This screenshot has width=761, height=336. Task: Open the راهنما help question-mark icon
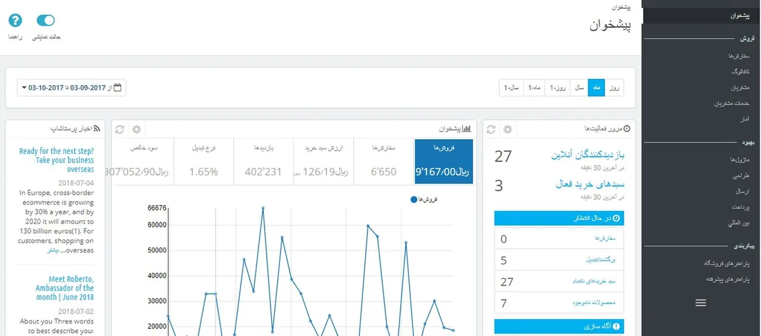coord(15,20)
